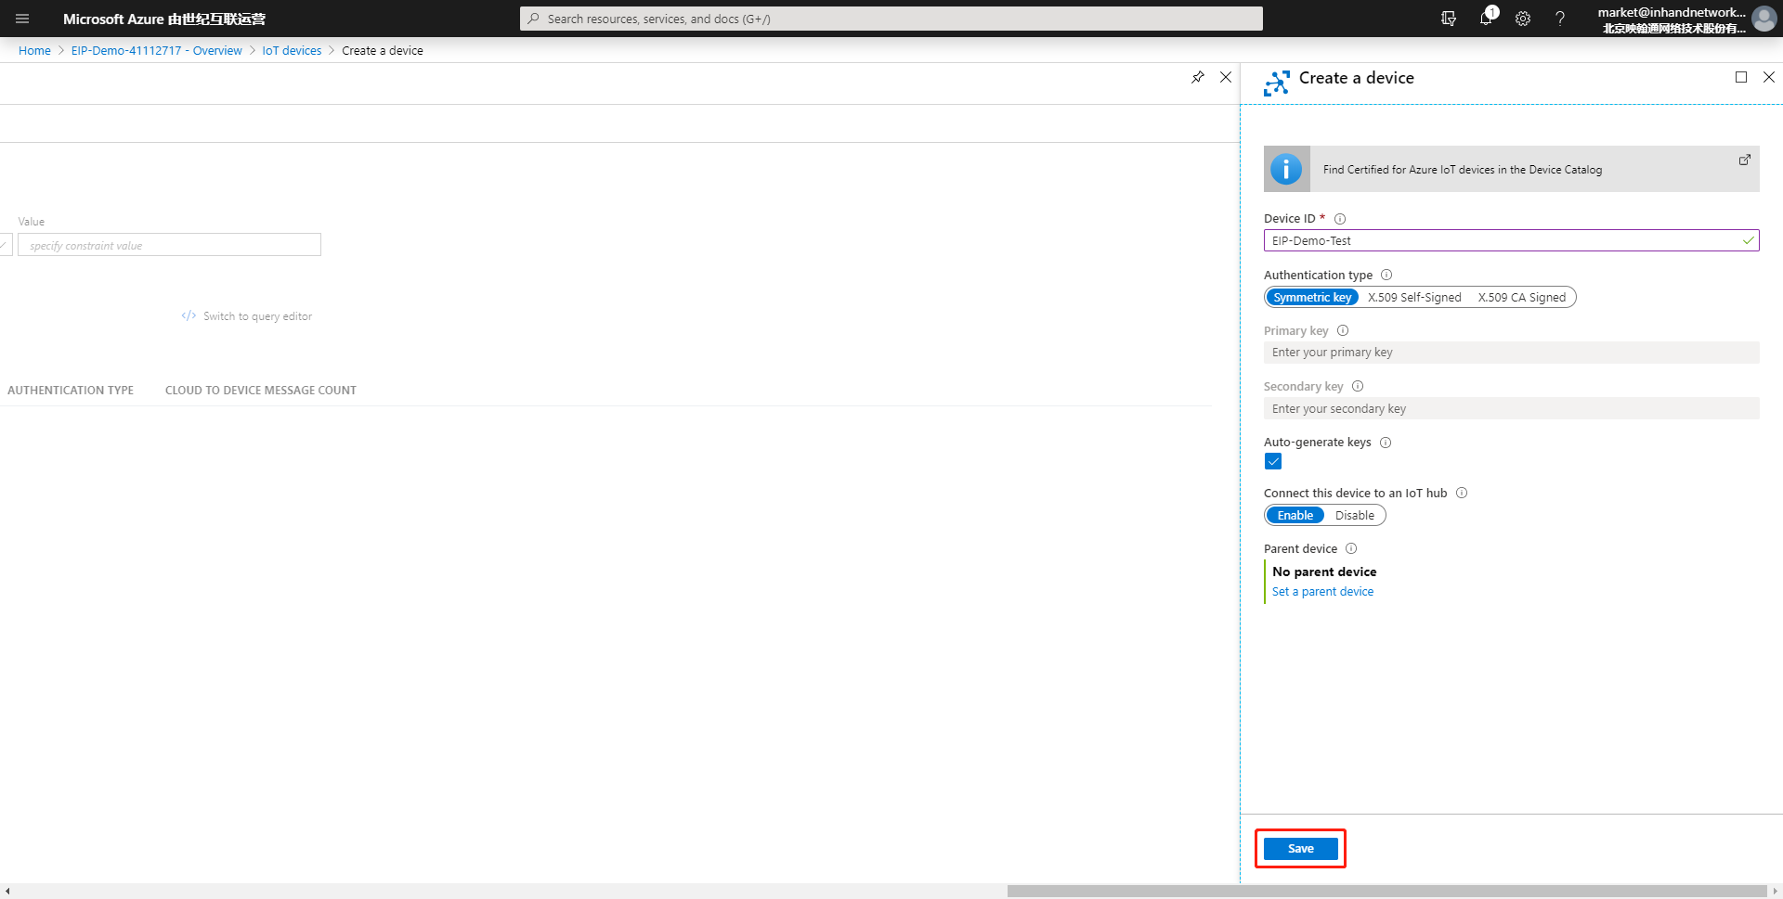Click the Home breadcrumb
The image size is (1783, 899).
pos(34,51)
